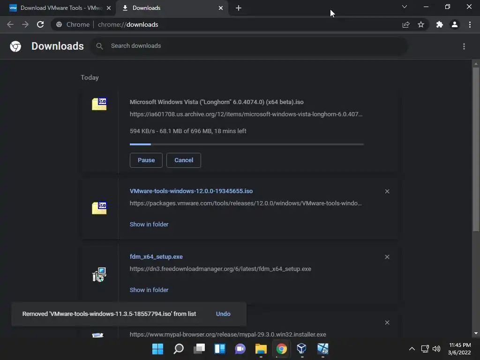Show hidden system tray icons

point(412,349)
